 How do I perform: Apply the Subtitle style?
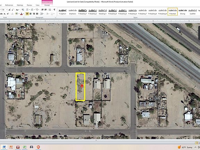192,12
